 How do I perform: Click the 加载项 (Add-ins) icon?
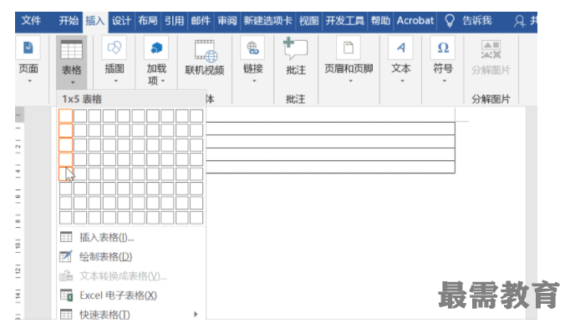156,48
